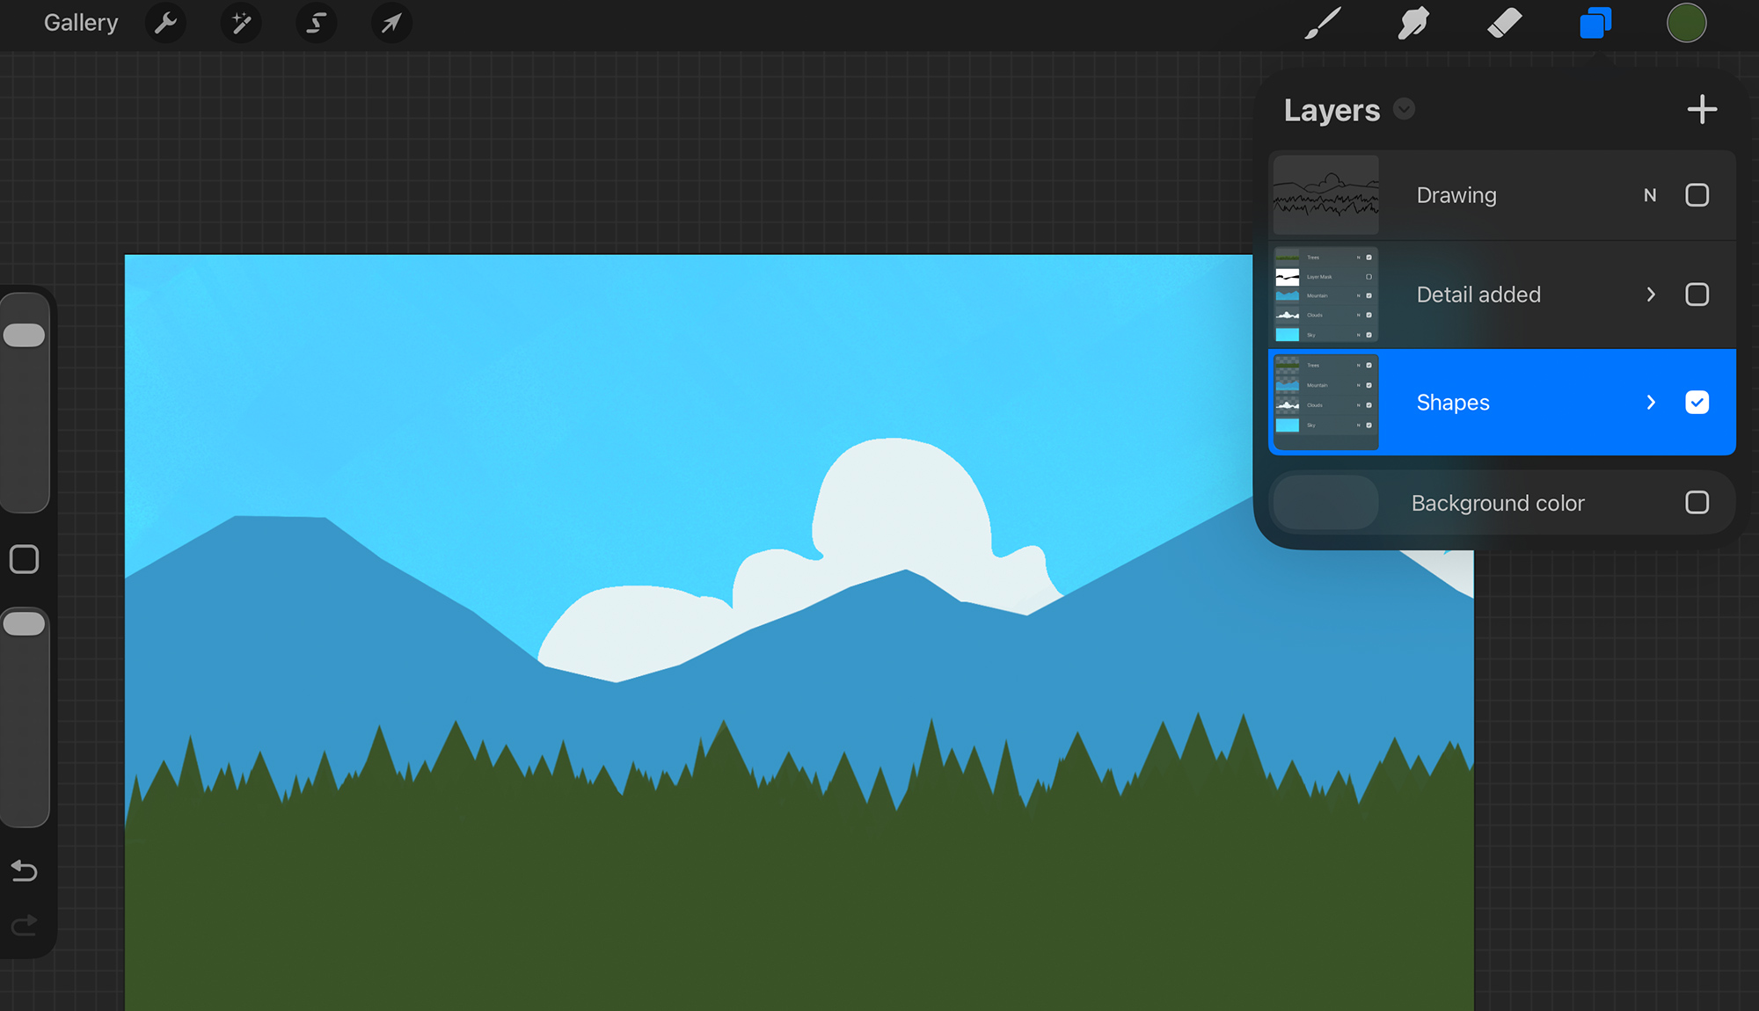Open the Adjustments magic wand menu
The width and height of the screenshot is (1759, 1011).
tap(241, 23)
